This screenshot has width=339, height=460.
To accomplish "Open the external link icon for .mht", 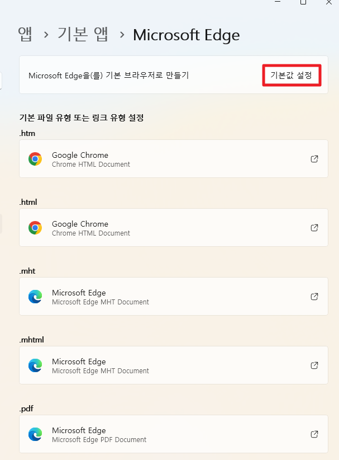I will point(314,297).
